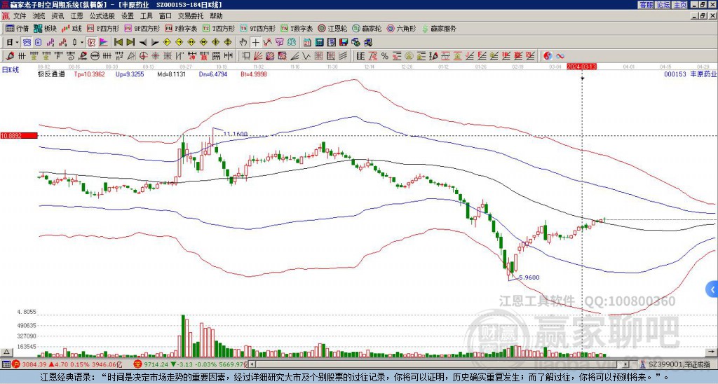The height and width of the screenshot is (384, 718).
Task: Click the 极反通道 indicator name
Action: coord(51,74)
